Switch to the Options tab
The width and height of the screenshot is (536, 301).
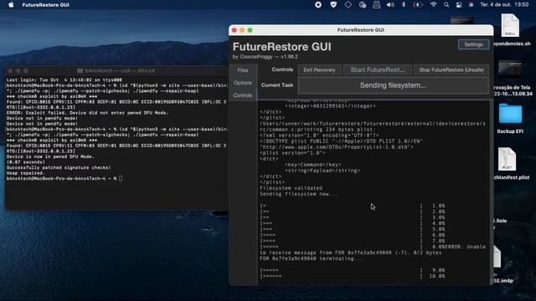243,83
